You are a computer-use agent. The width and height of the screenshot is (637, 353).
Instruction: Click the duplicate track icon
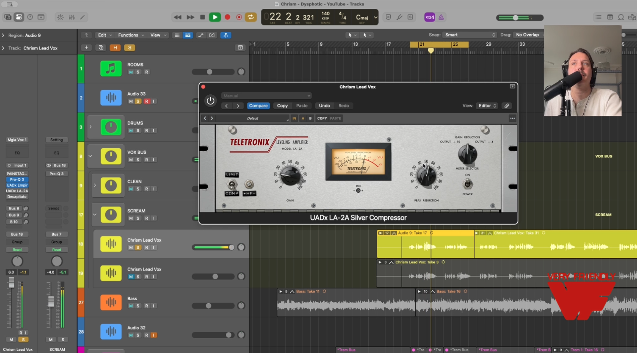click(101, 47)
